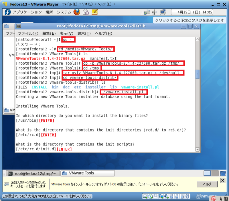
Task: Click 'Installing VMware Tools.' line
Action: pos(42,106)
